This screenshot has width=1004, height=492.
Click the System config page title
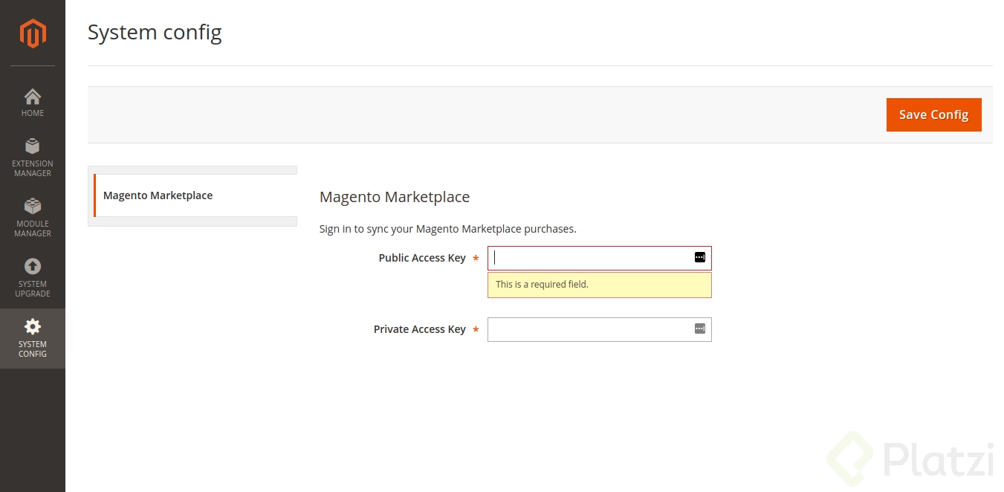pos(155,32)
